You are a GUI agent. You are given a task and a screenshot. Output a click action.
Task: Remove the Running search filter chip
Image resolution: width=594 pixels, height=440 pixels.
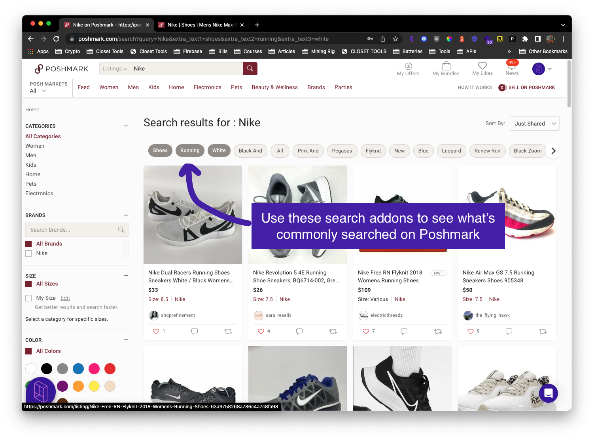[190, 150]
